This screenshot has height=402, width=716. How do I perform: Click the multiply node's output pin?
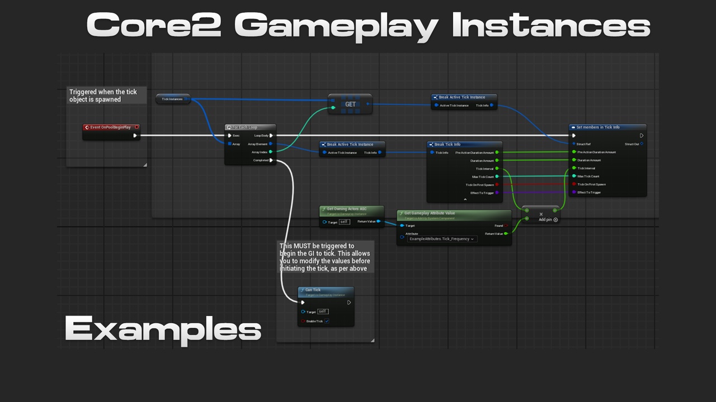click(x=555, y=210)
